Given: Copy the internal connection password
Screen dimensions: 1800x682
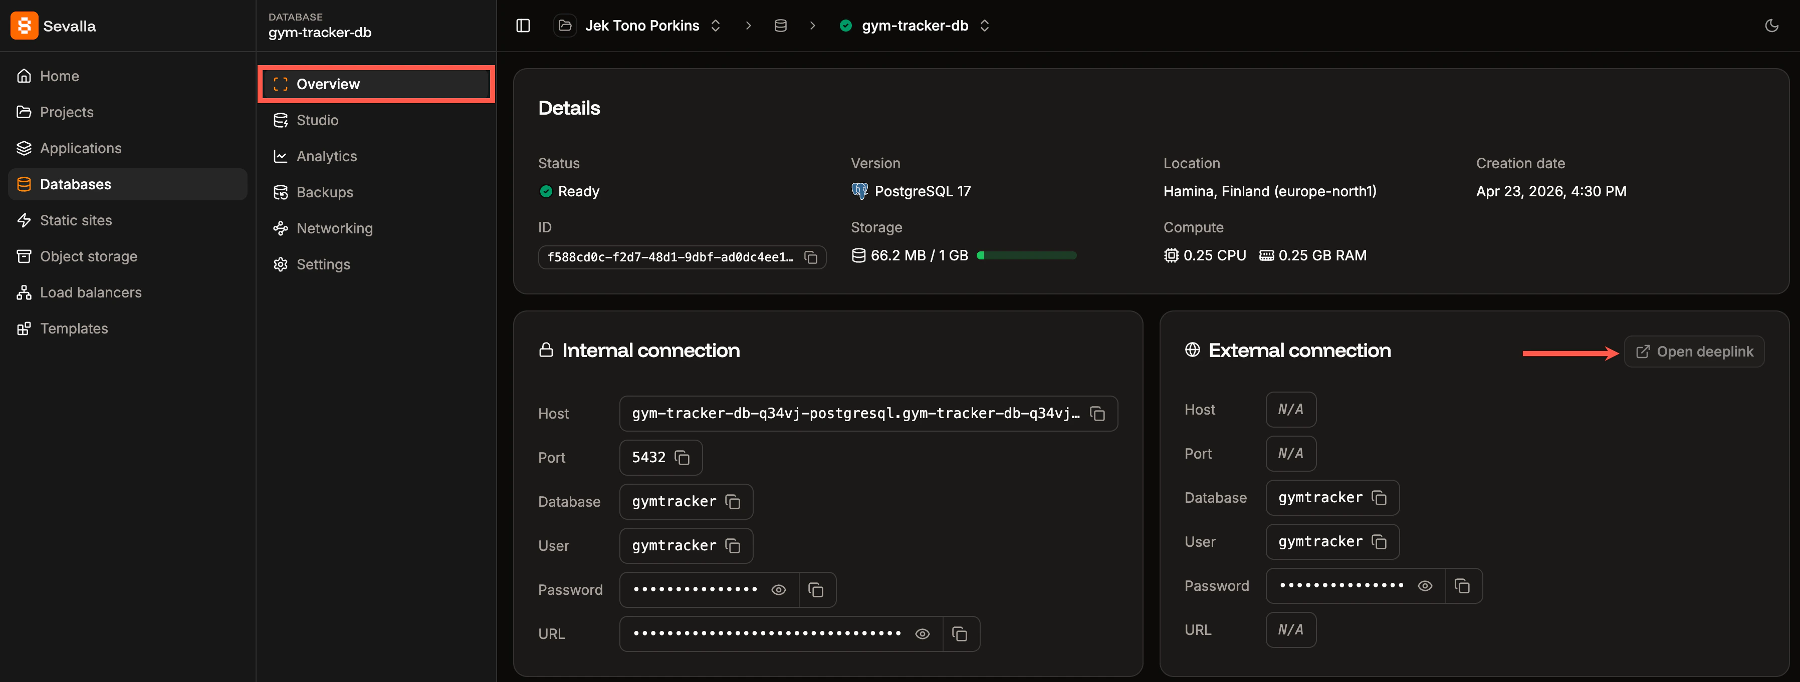Looking at the screenshot, I should [815, 590].
